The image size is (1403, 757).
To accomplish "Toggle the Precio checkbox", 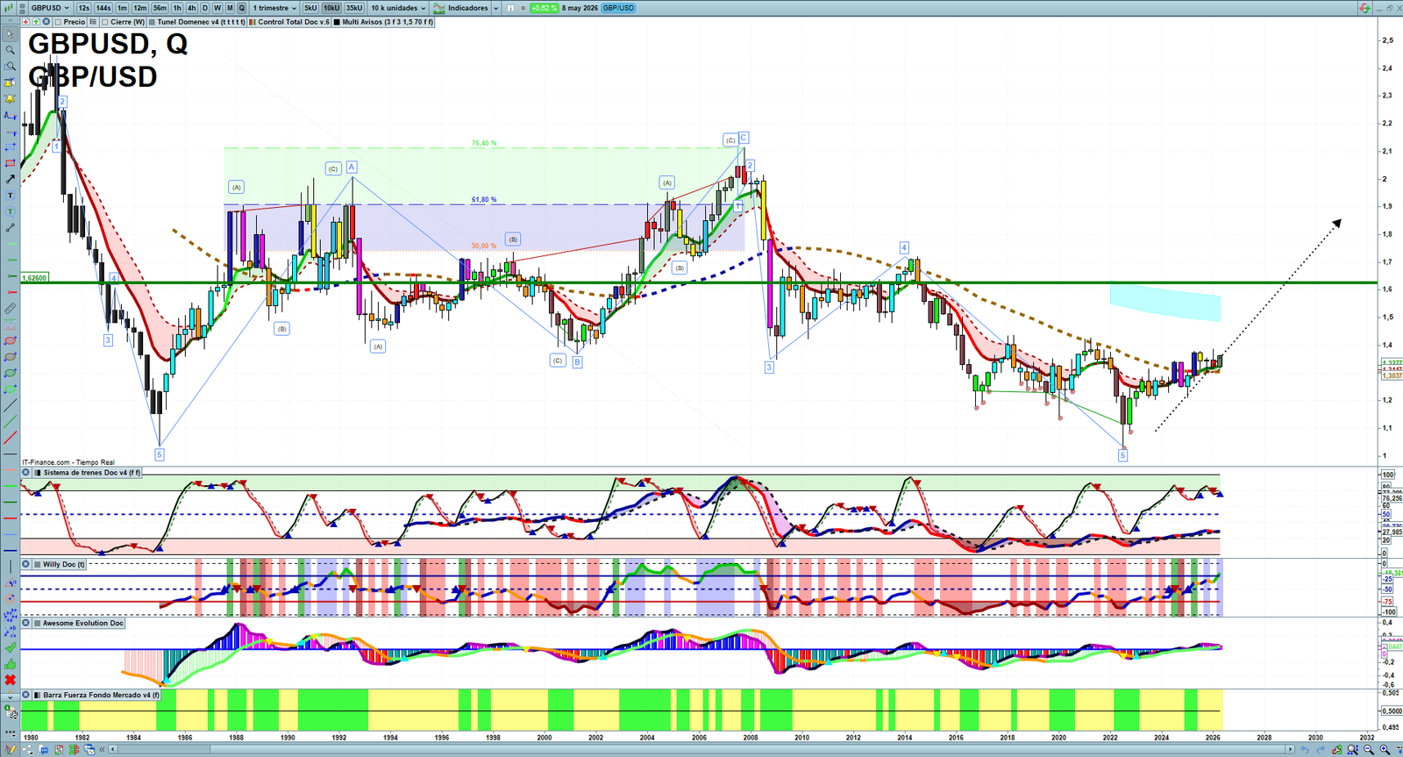I will (58, 22).
